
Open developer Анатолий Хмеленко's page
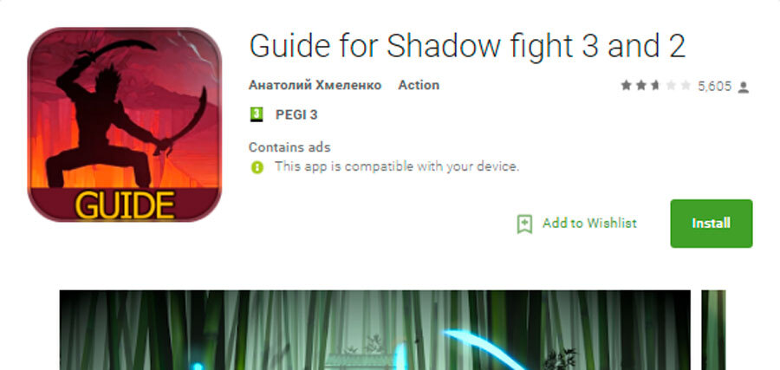pos(315,85)
